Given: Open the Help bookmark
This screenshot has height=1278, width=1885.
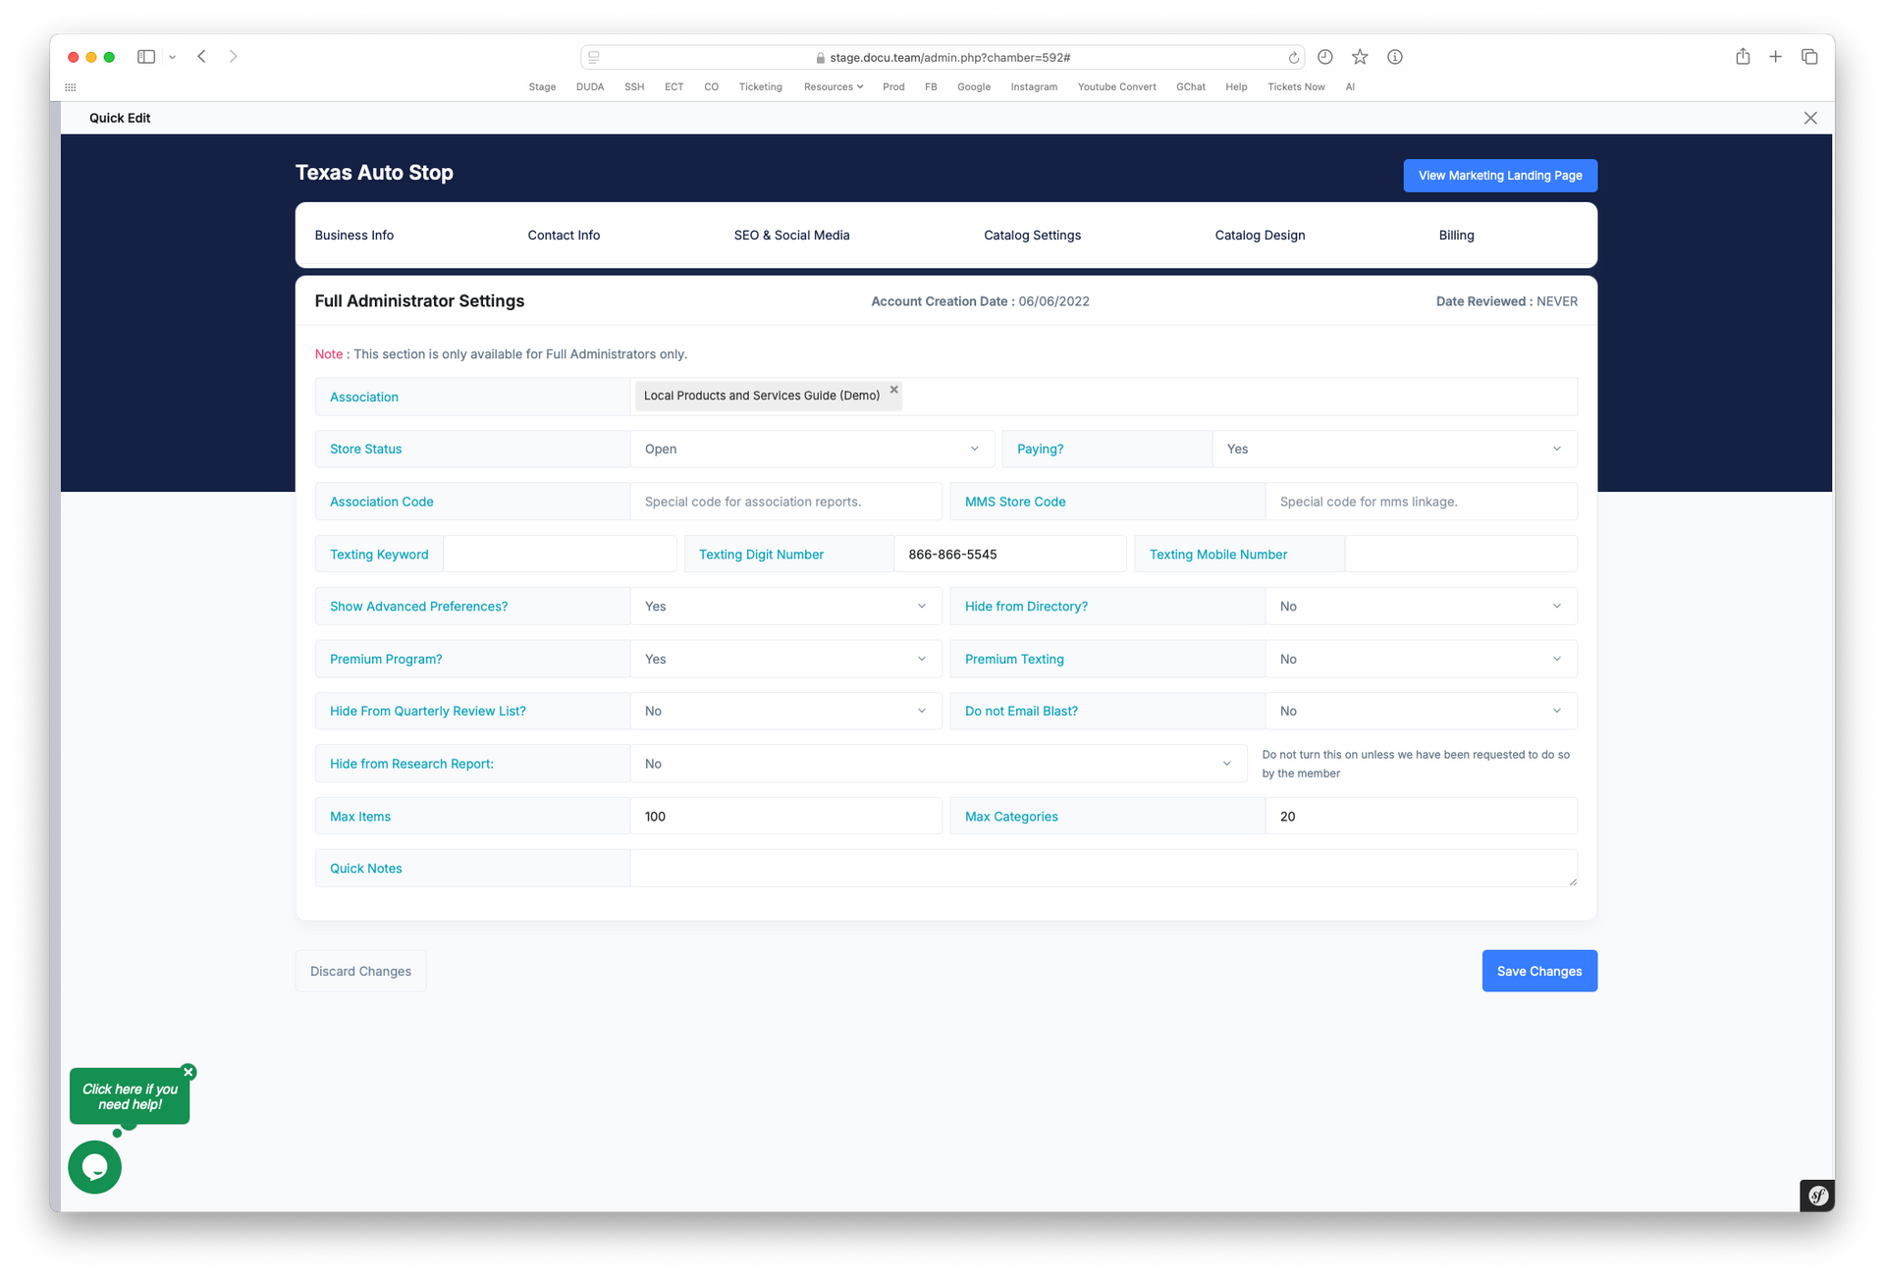Looking at the screenshot, I should [1236, 87].
